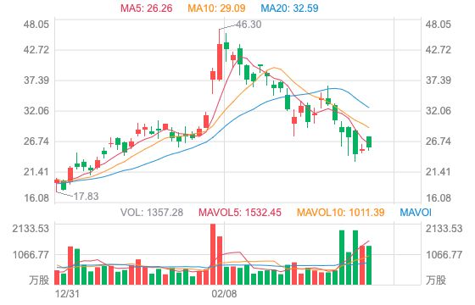Click the 17.83 low price annotation
Screen dimensions: 475x305
pos(86,197)
